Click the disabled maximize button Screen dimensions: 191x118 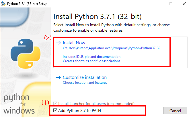[x=171, y=4]
